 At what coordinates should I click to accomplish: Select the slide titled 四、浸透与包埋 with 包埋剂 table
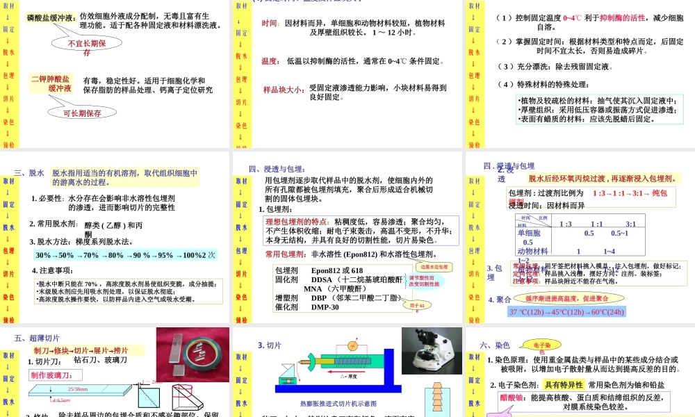[x=347, y=238]
